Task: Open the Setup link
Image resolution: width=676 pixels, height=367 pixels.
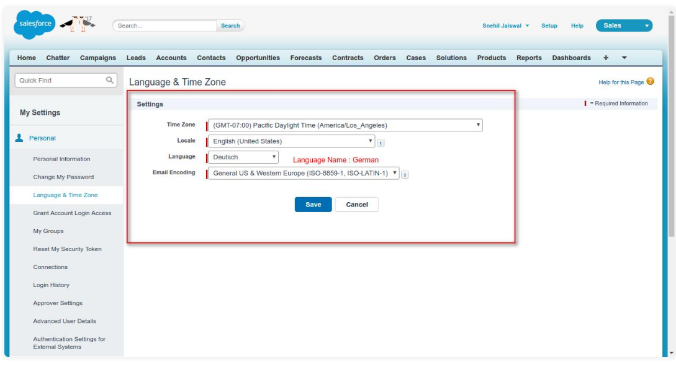Action: pos(549,26)
